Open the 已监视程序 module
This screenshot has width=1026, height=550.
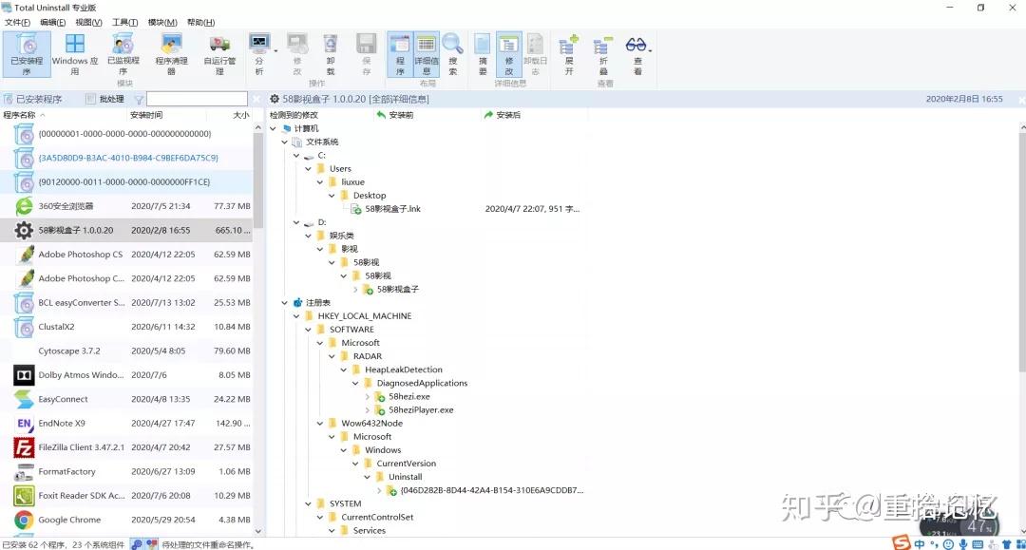pyautogui.click(x=123, y=55)
